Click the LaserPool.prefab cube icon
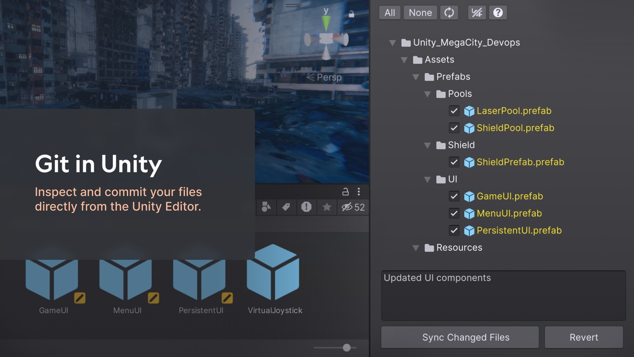 469,111
